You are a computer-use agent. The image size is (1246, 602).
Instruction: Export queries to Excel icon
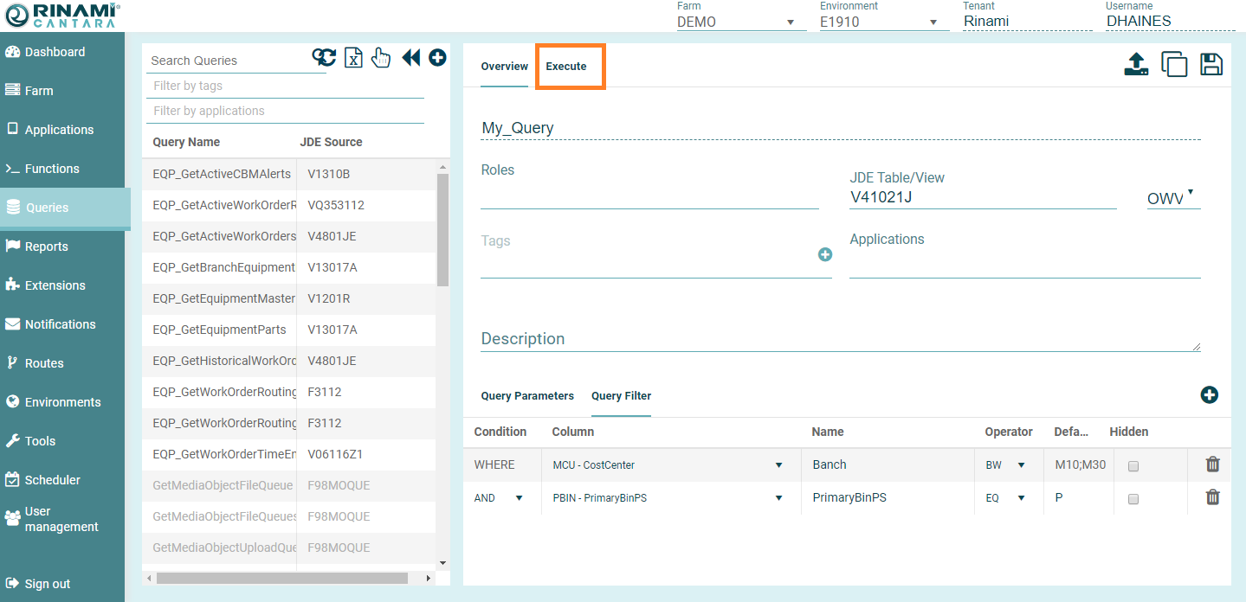353,57
